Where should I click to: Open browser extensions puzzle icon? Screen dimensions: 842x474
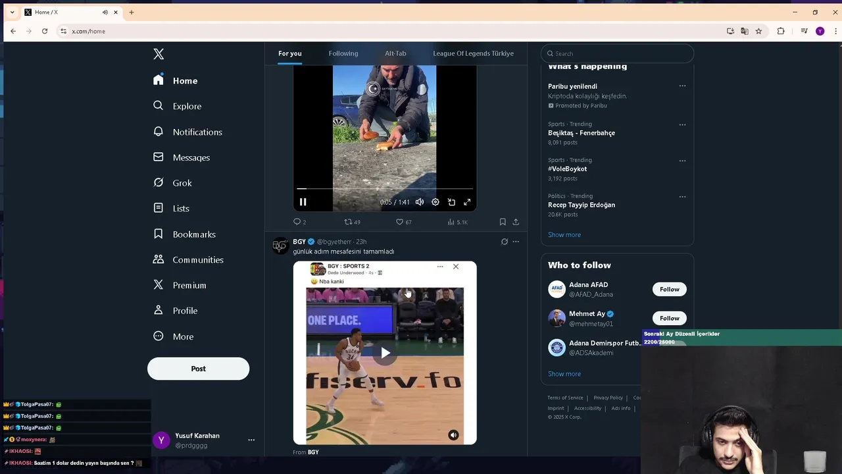(781, 31)
